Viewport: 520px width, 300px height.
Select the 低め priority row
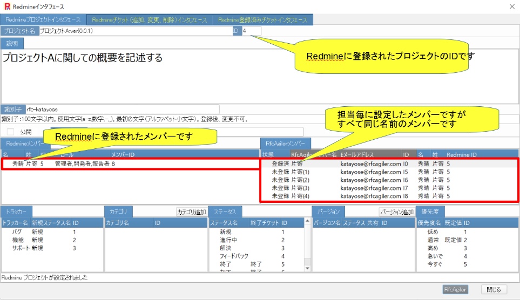click(x=468, y=232)
